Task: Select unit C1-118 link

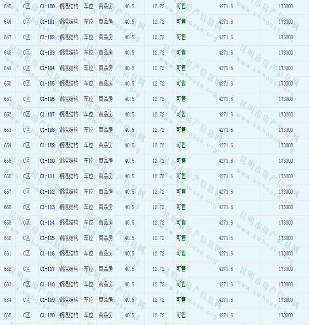Action: [x=47, y=284]
